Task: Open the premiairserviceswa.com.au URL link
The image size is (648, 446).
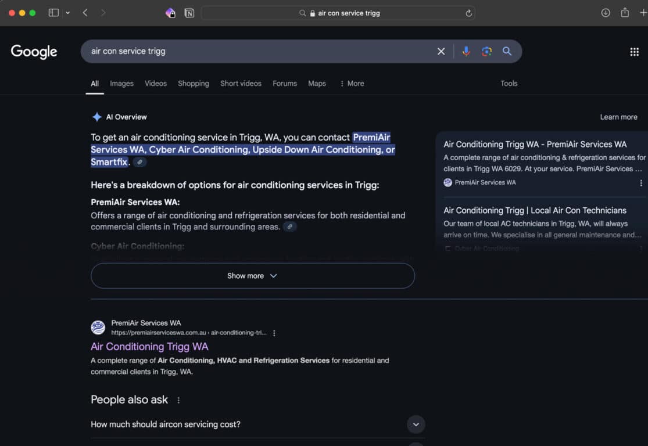Action: 189,332
